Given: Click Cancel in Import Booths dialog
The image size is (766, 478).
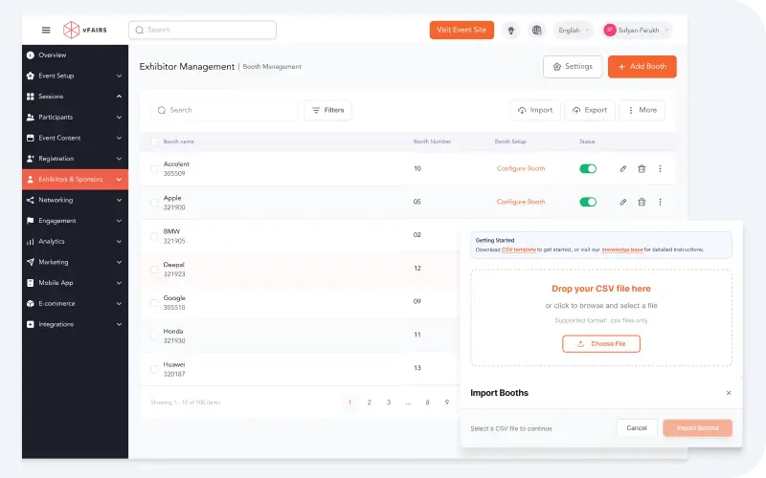Looking at the screenshot, I should click(637, 428).
